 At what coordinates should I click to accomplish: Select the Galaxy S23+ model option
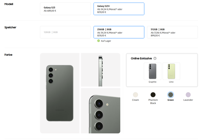tap(119, 9)
